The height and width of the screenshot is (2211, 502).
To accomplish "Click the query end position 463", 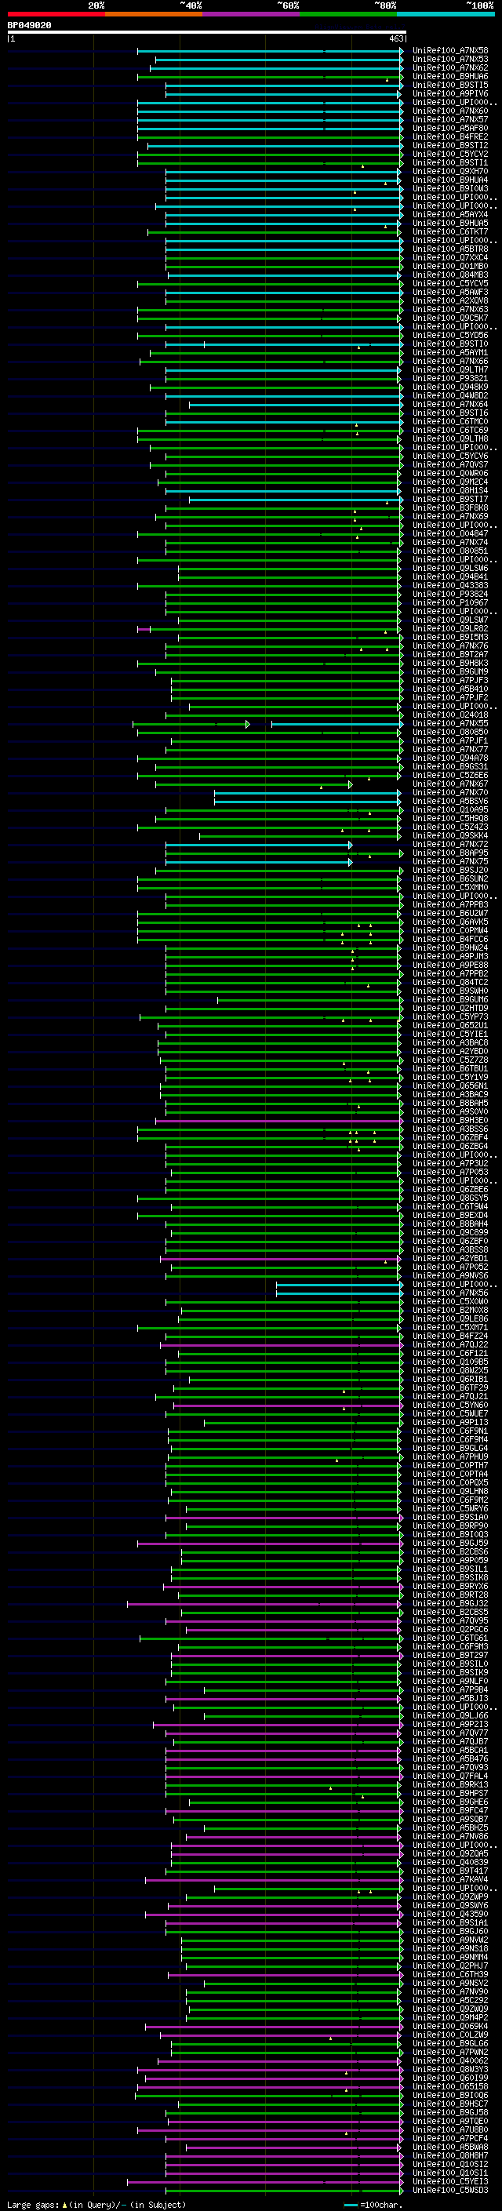I will [x=395, y=38].
